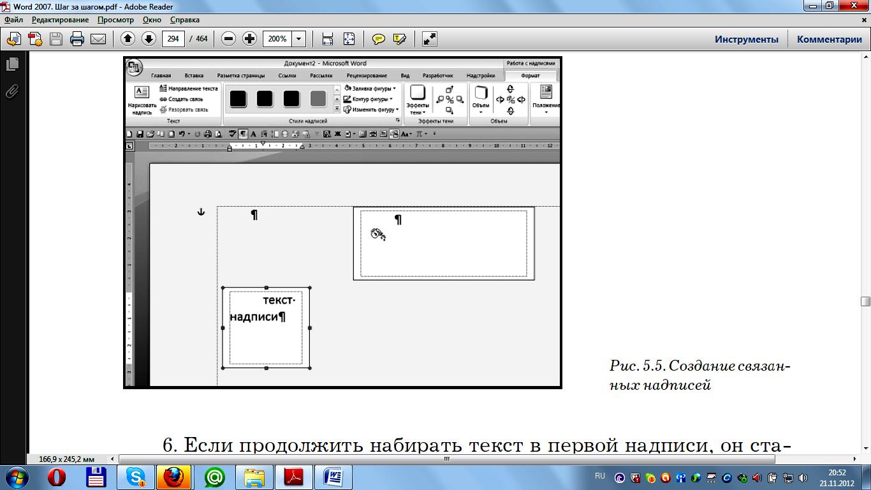The image size is (871, 490).
Task: Open Windows Start menu
Action: tap(16, 477)
